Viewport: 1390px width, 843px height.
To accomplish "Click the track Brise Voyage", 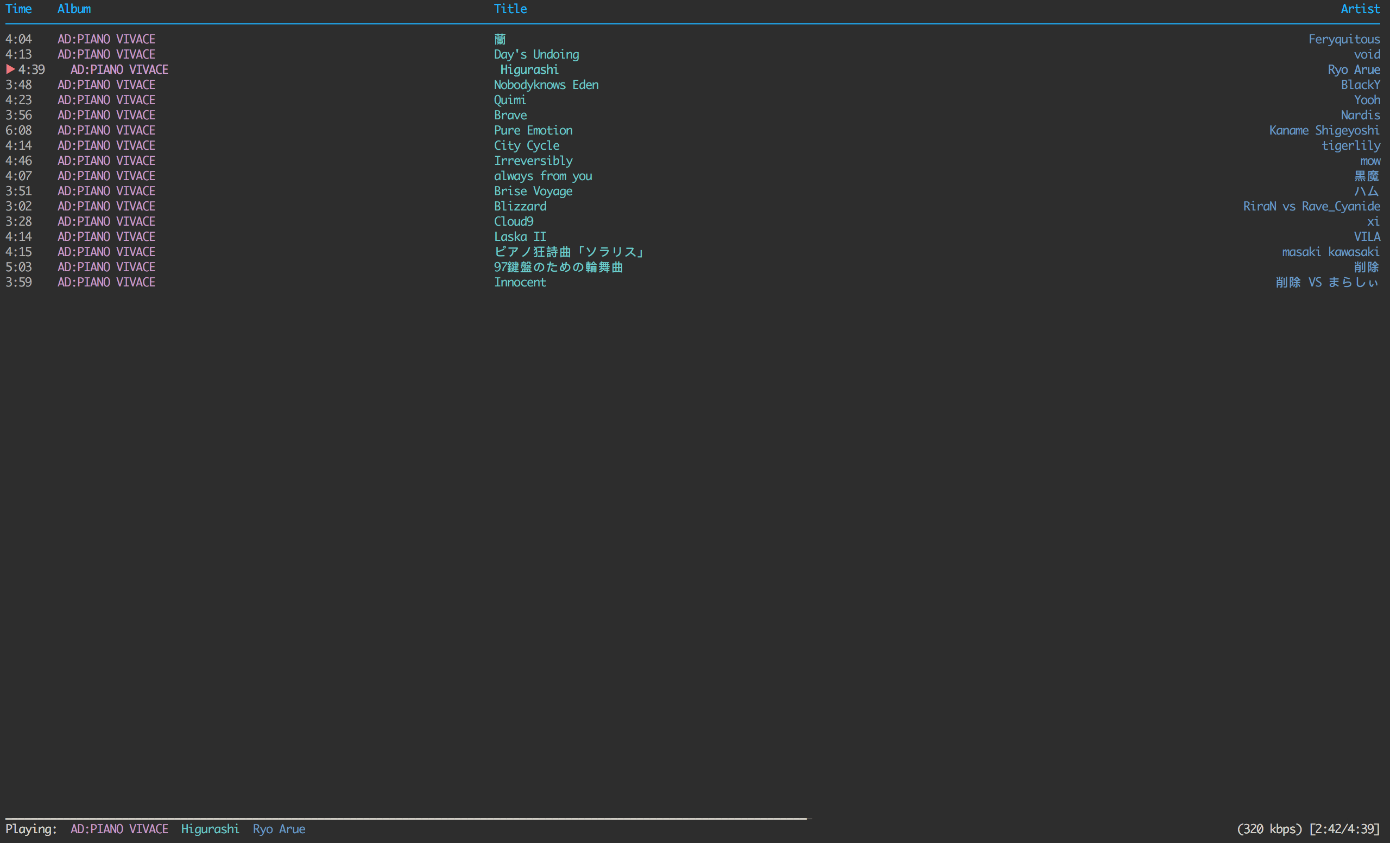I will pos(533,190).
